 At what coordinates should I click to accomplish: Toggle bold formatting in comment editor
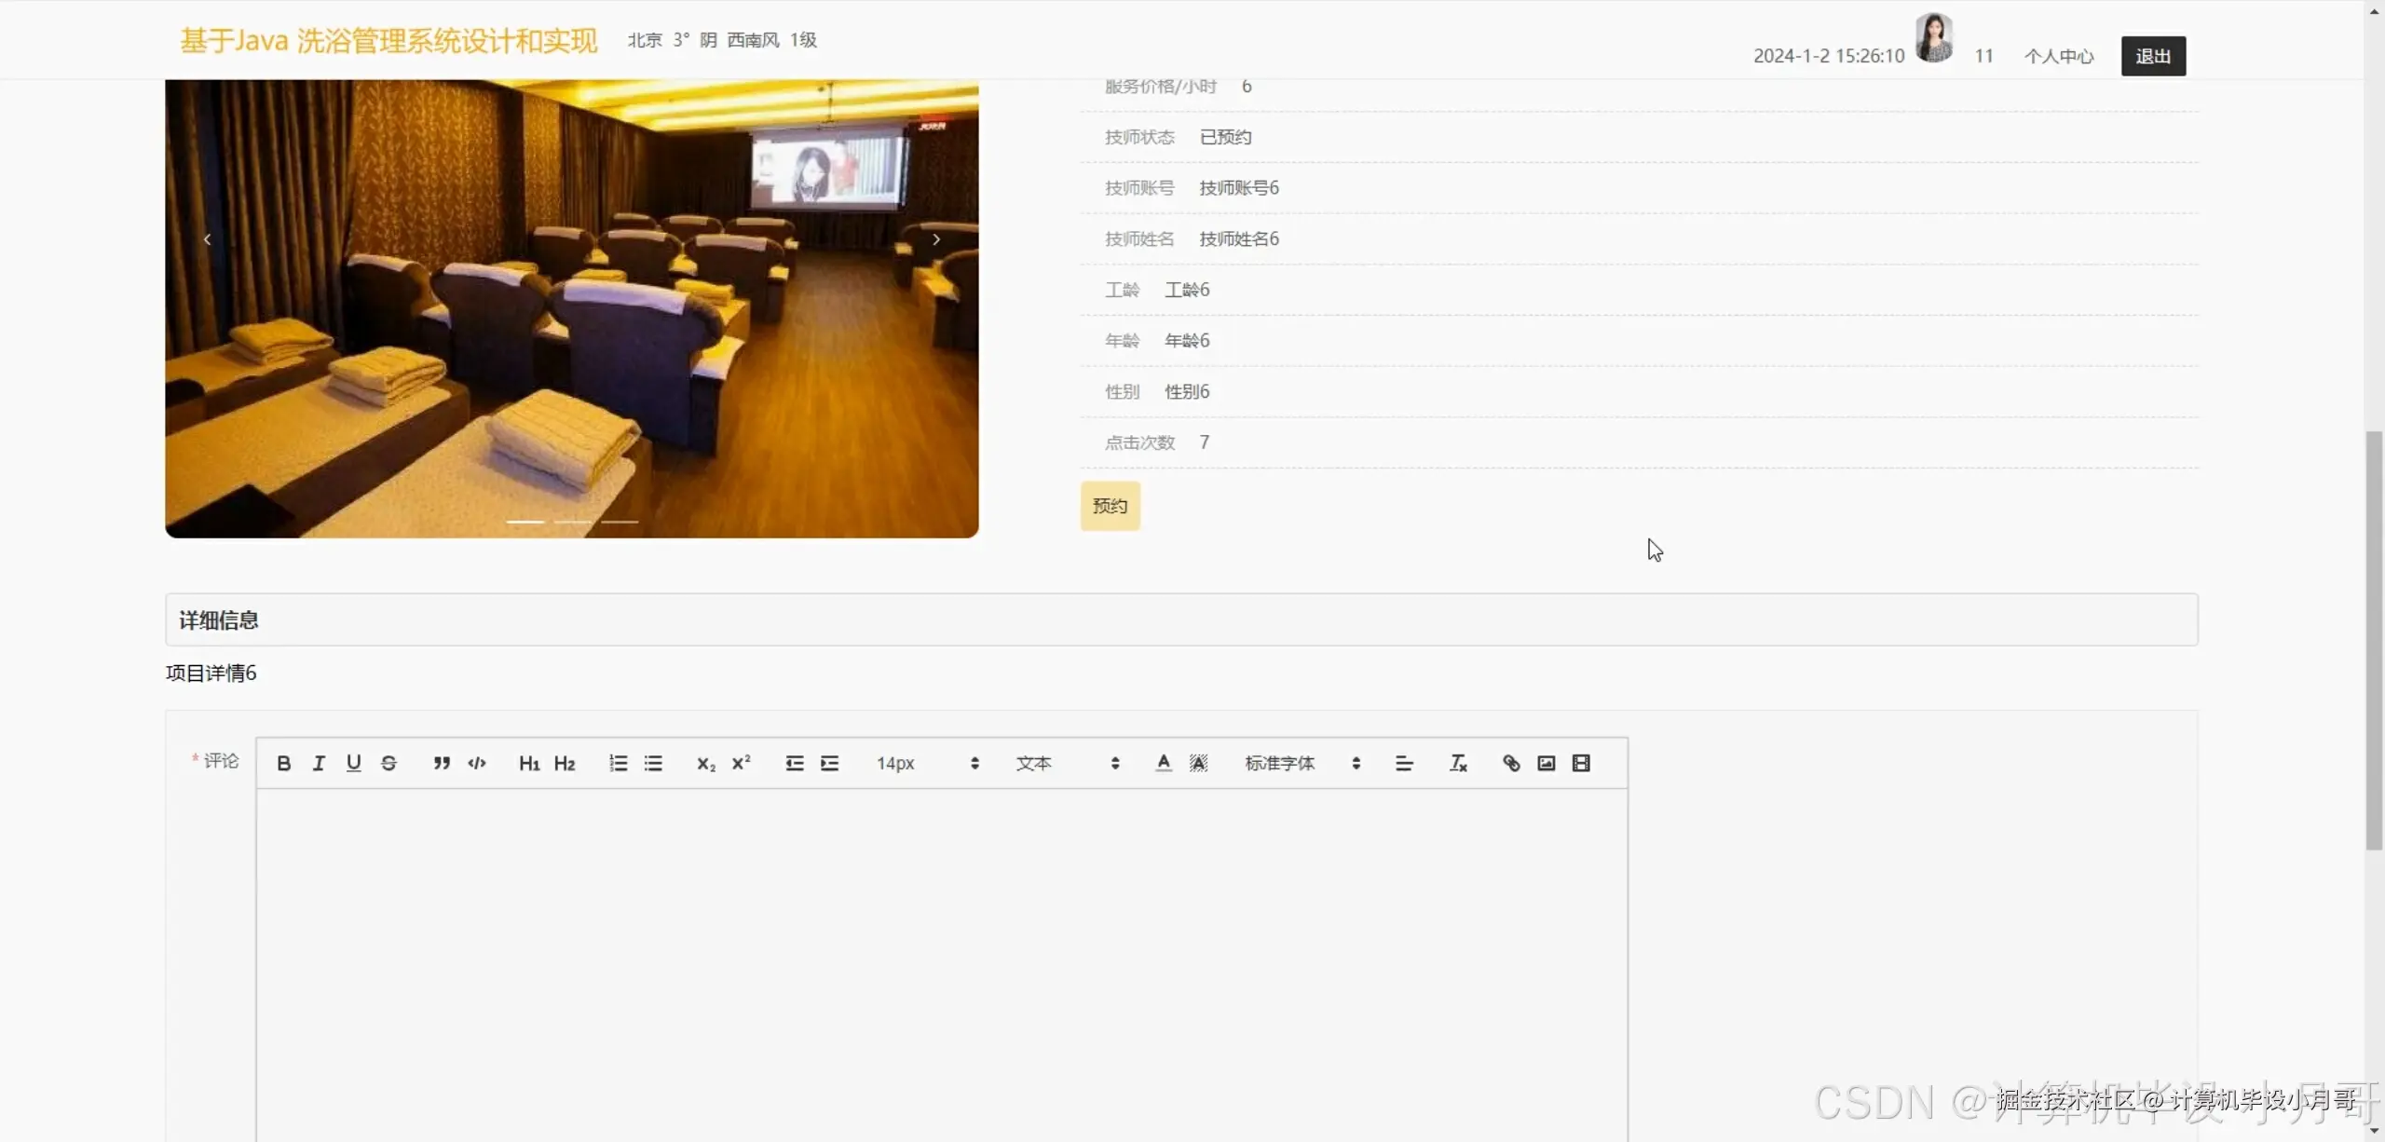click(x=284, y=763)
